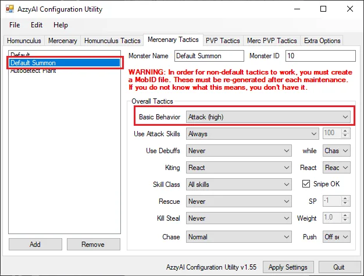Image resolution: width=364 pixels, height=276 pixels.
Task: Open the Kiting dropdown
Action: 238,168
